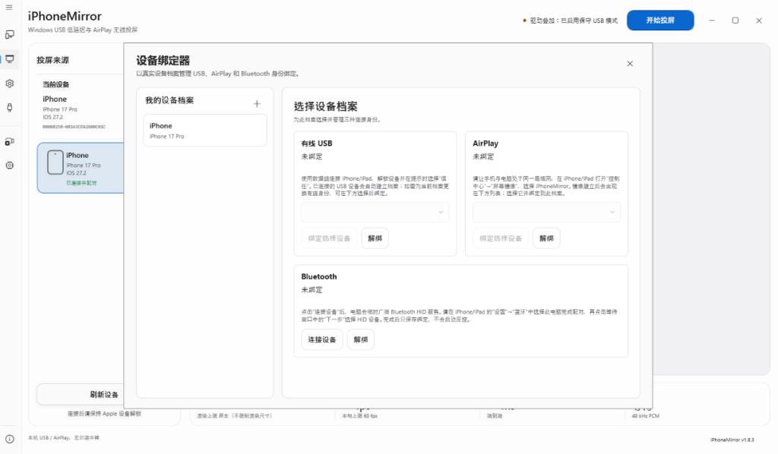Open the screen cast devices sidebar icon
The width and height of the screenshot is (778, 454).
click(9, 35)
